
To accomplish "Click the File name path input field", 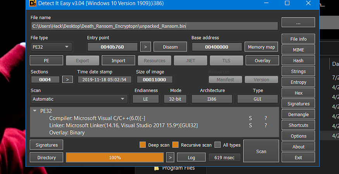I will [155, 26].
